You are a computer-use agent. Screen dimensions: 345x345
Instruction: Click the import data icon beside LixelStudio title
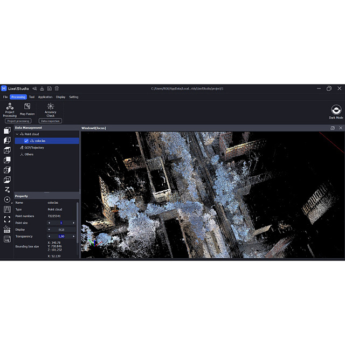[34, 88]
